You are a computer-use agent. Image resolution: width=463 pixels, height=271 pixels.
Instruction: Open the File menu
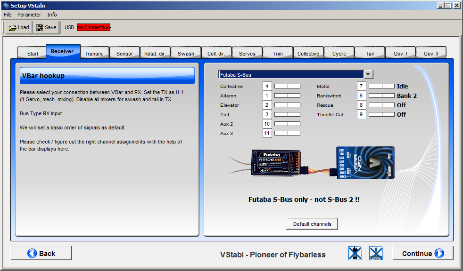click(x=8, y=15)
